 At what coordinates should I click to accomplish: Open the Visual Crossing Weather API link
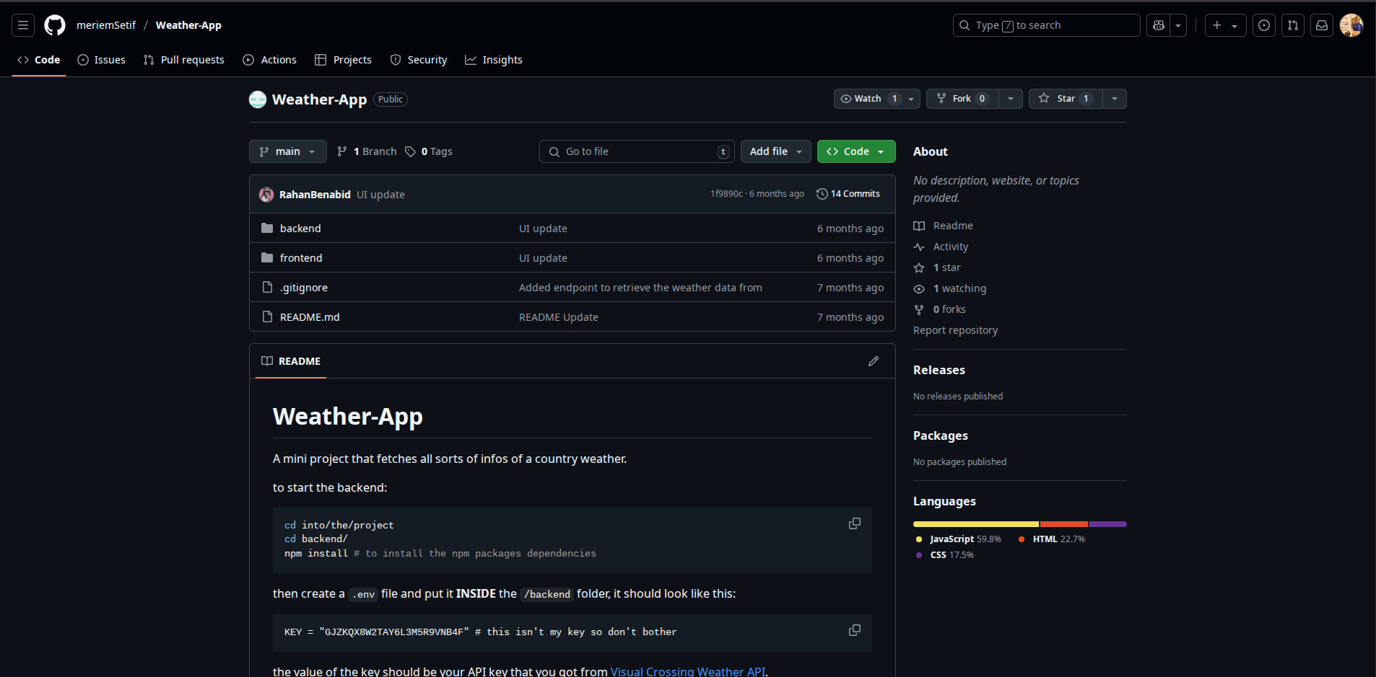[x=687, y=671]
